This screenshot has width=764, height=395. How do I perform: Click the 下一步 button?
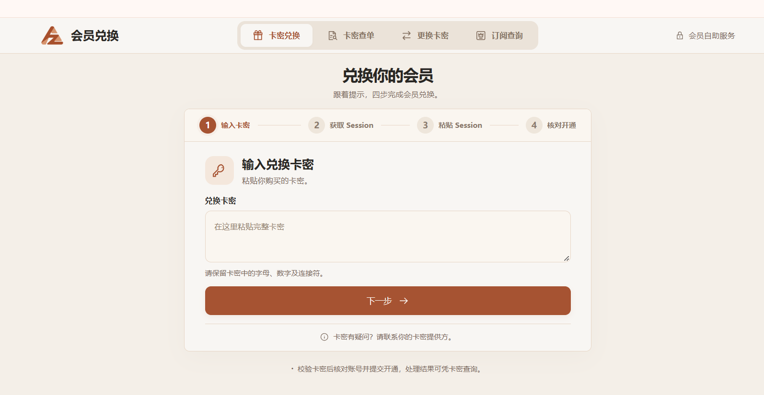point(388,301)
